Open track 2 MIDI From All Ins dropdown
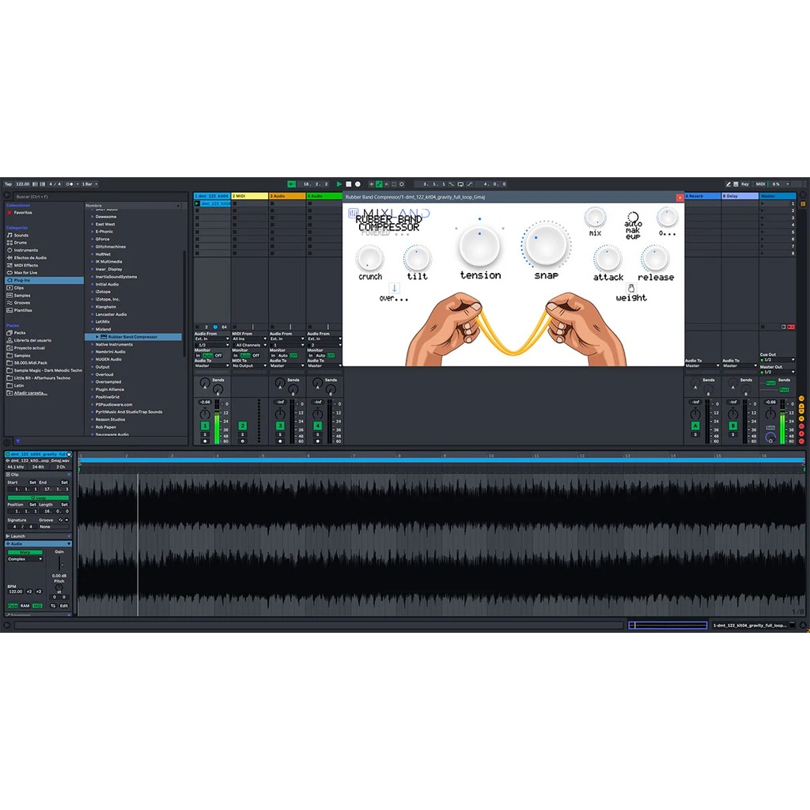The width and height of the screenshot is (810, 810). pos(249,339)
